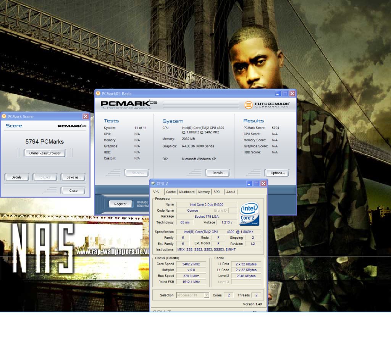
Task: Click the Threads count value in CPU-Z
Action: pyautogui.click(x=256, y=295)
